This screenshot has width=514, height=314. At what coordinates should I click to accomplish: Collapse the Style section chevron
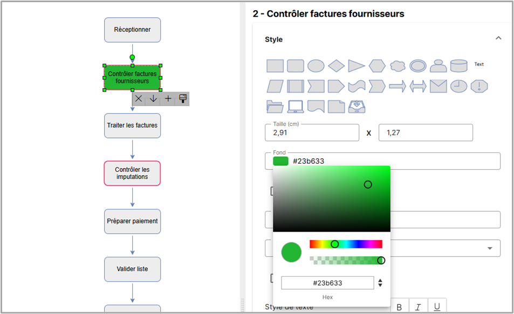point(498,38)
